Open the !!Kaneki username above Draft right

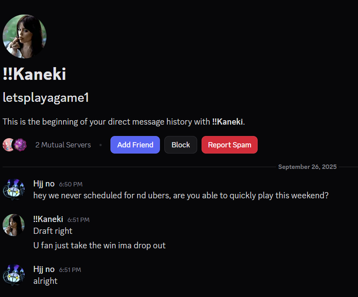click(48, 219)
